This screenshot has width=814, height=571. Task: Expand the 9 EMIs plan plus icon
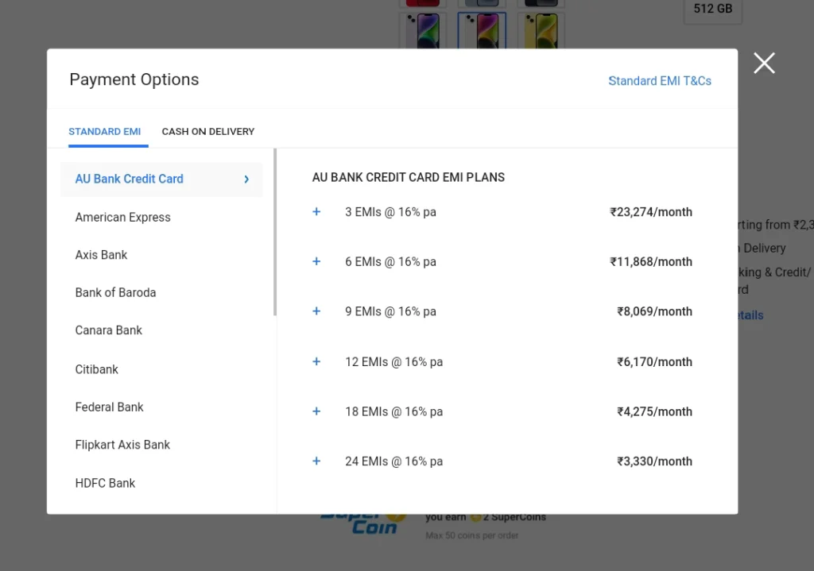click(316, 311)
